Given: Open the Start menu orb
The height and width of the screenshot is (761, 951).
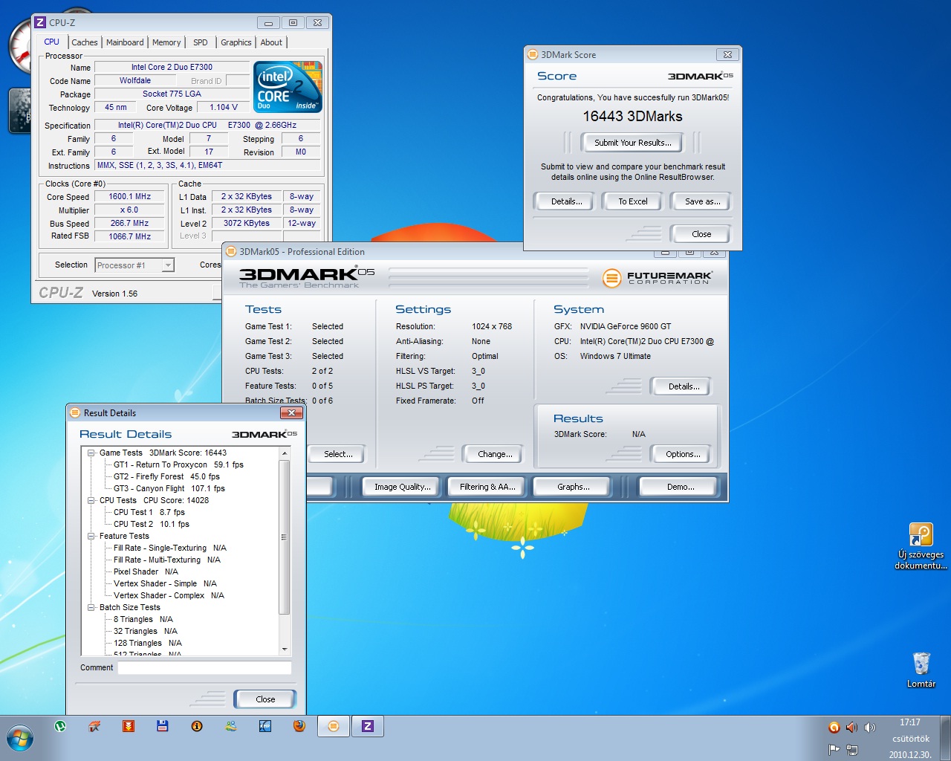Looking at the screenshot, I should [x=20, y=739].
